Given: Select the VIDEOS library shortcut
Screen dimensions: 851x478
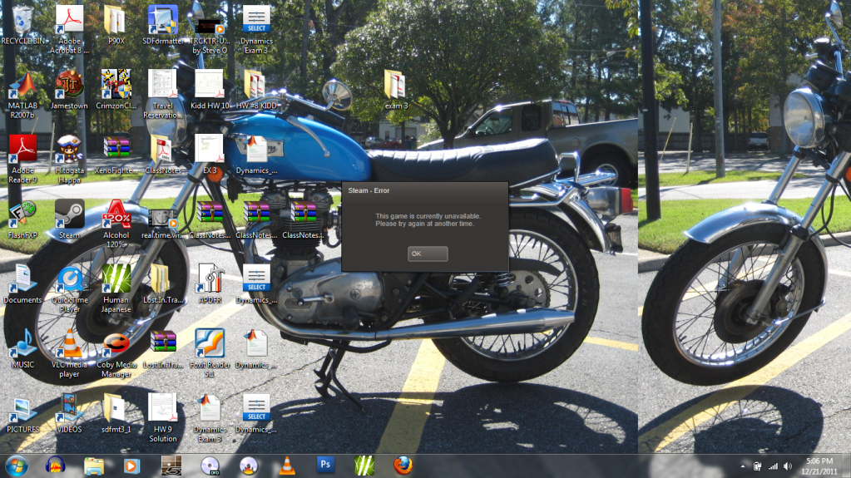Looking at the screenshot, I should [70, 414].
